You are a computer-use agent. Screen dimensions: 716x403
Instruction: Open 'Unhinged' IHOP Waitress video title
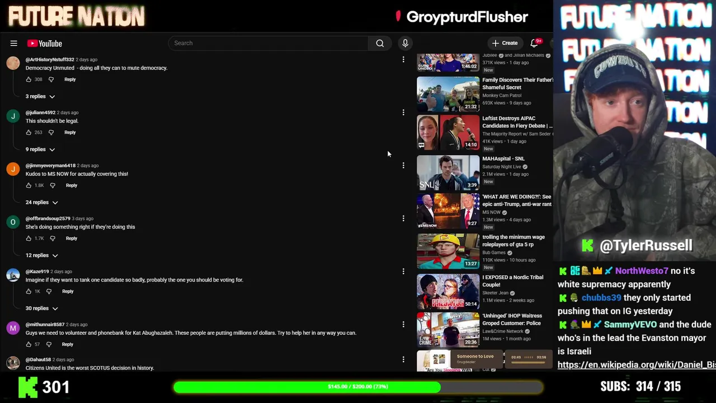pos(512,320)
